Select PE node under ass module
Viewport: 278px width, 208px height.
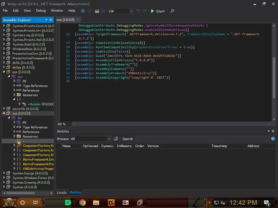tap(24, 81)
